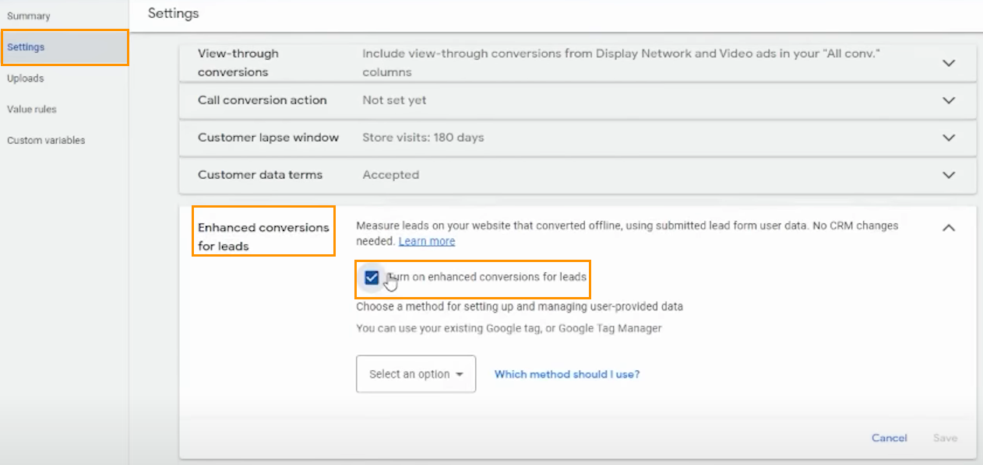Open the Select an option dropdown
The image size is (983, 465).
coord(416,374)
